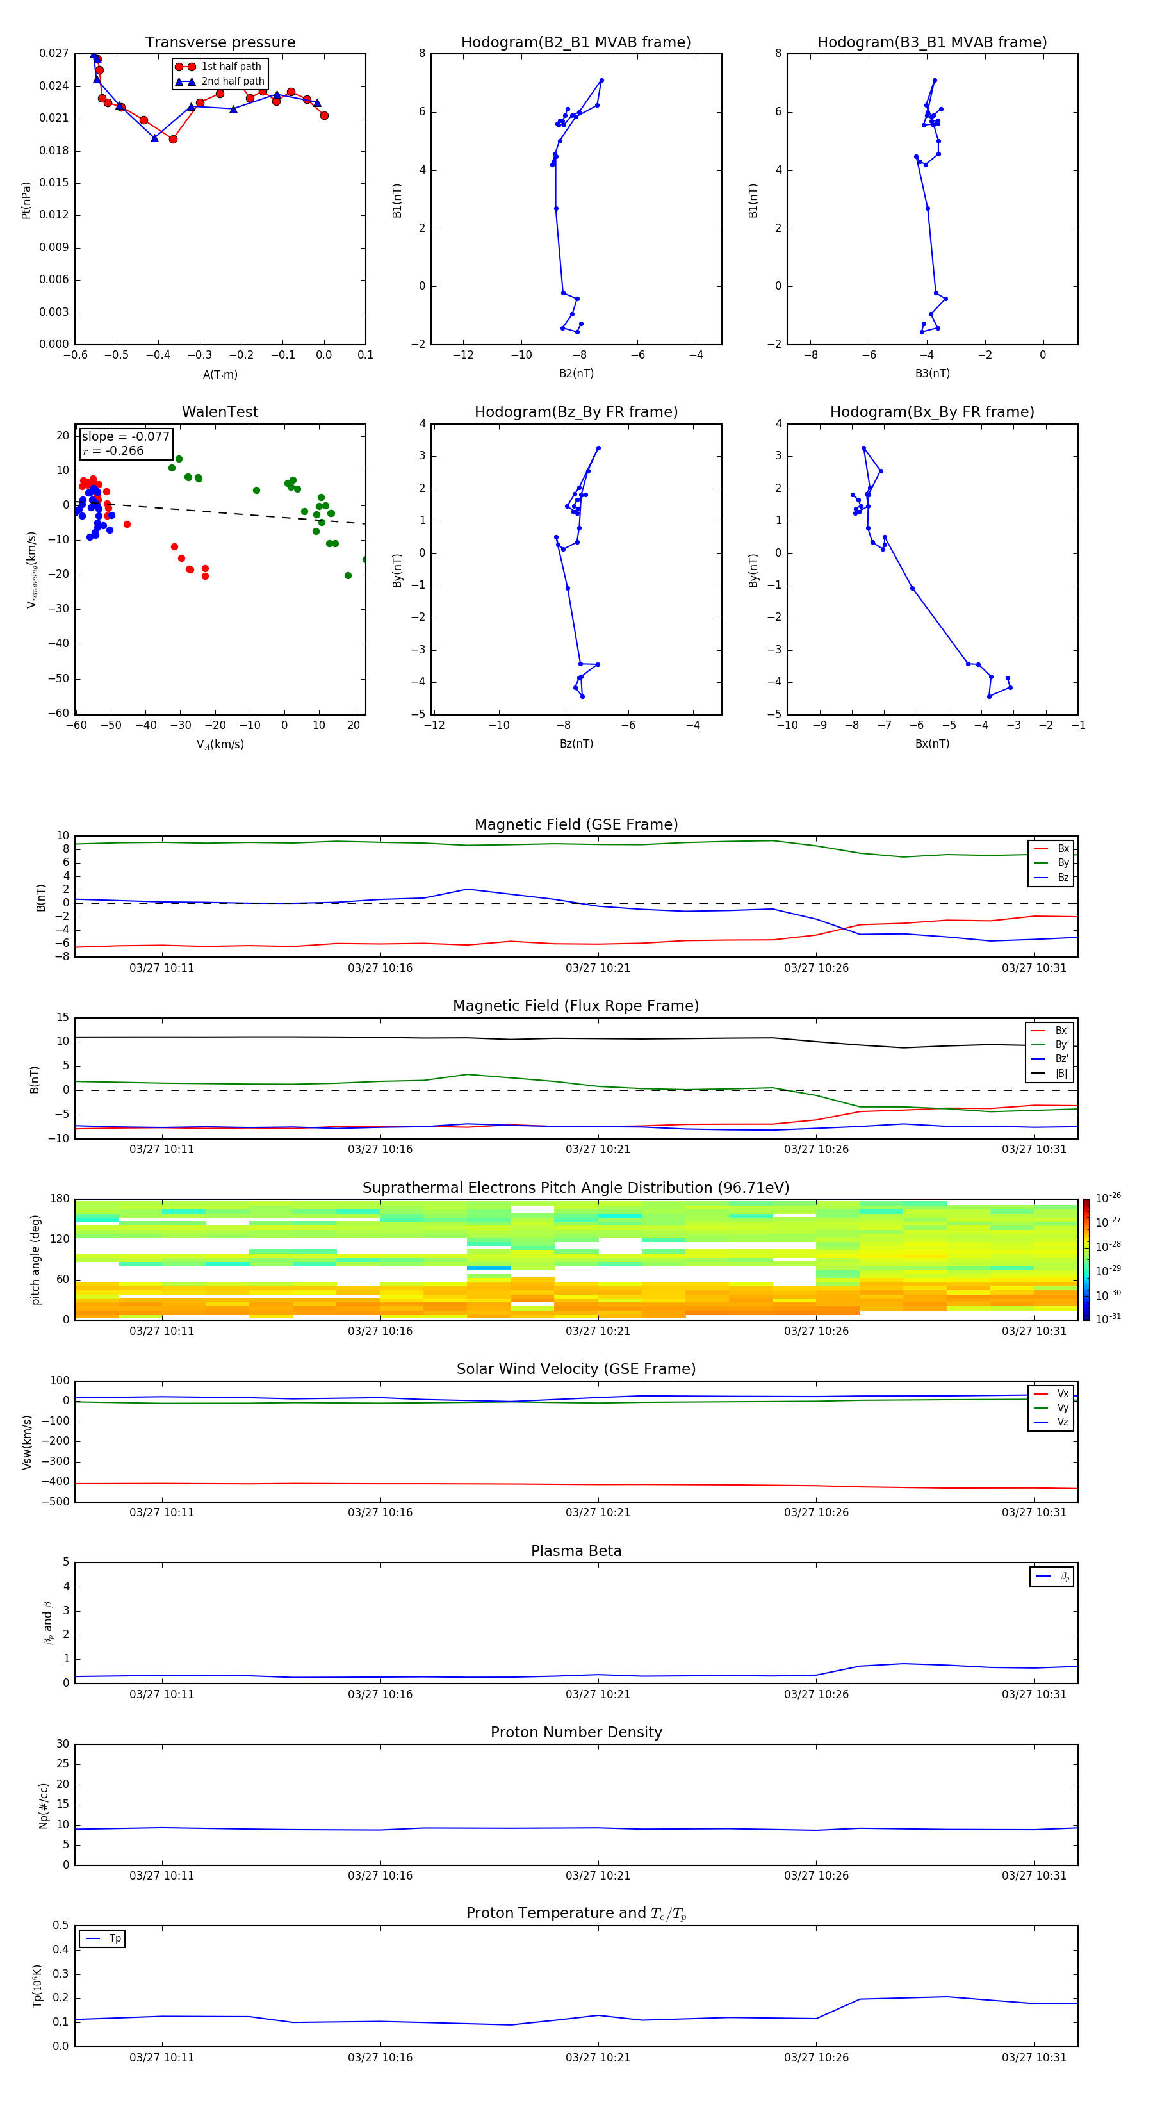
Task: Click 'Magnetic Field (GSE Frame)' title
Action: 576,824
